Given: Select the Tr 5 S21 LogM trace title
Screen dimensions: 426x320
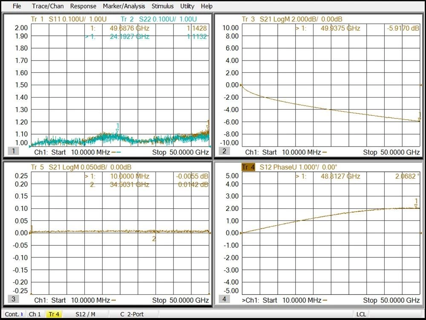Looking at the screenshot, I should click(x=81, y=167).
